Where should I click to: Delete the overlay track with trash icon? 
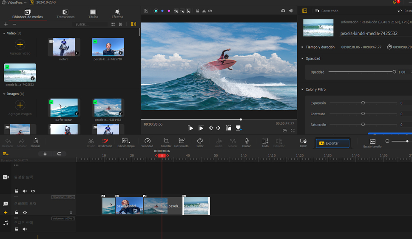(x=71, y=213)
